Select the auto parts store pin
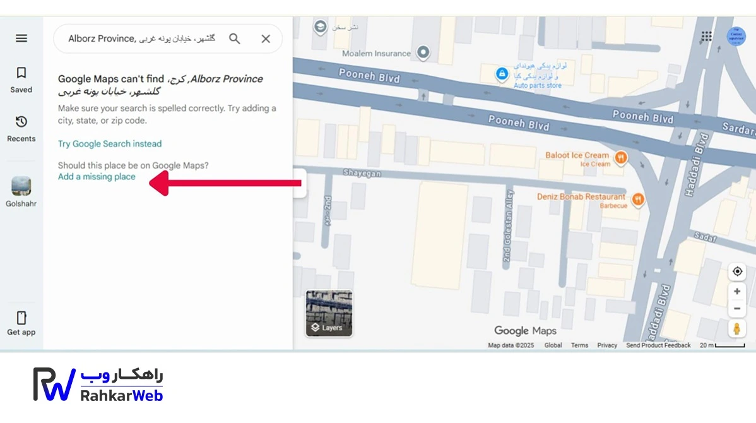The height and width of the screenshot is (423, 756). pyautogui.click(x=502, y=74)
